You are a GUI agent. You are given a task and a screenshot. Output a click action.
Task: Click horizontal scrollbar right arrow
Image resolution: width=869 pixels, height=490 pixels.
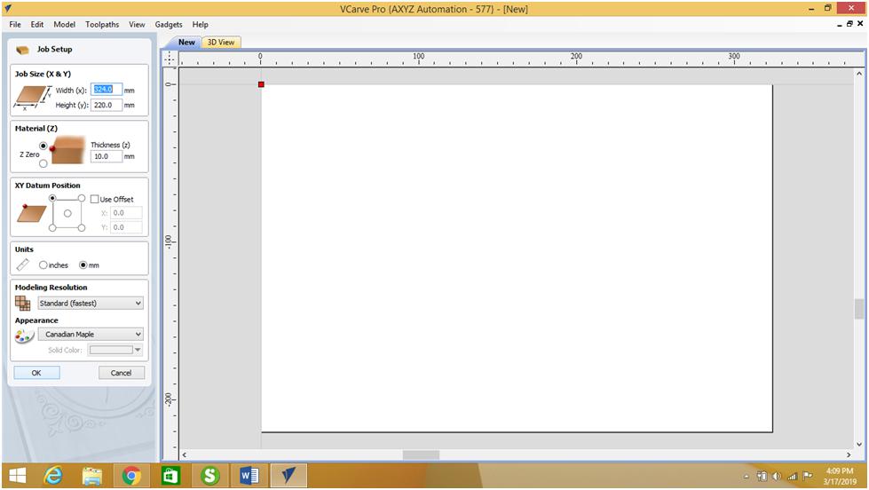point(849,454)
